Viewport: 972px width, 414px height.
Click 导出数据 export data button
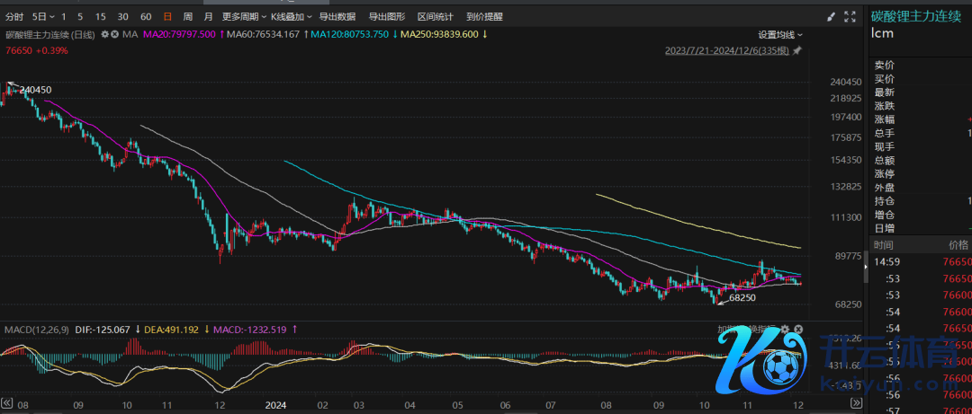point(337,17)
